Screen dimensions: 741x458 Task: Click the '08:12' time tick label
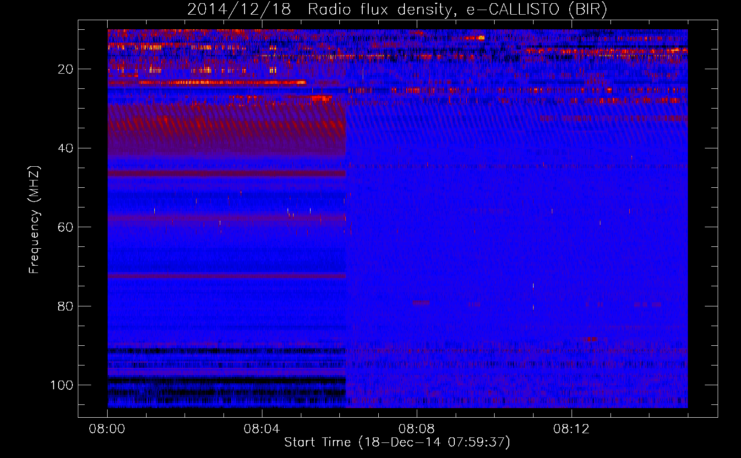pyautogui.click(x=572, y=429)
